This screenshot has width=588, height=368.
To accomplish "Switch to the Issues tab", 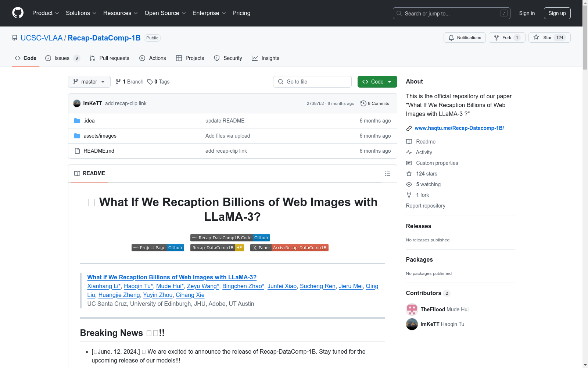I will tap(62, 58).
